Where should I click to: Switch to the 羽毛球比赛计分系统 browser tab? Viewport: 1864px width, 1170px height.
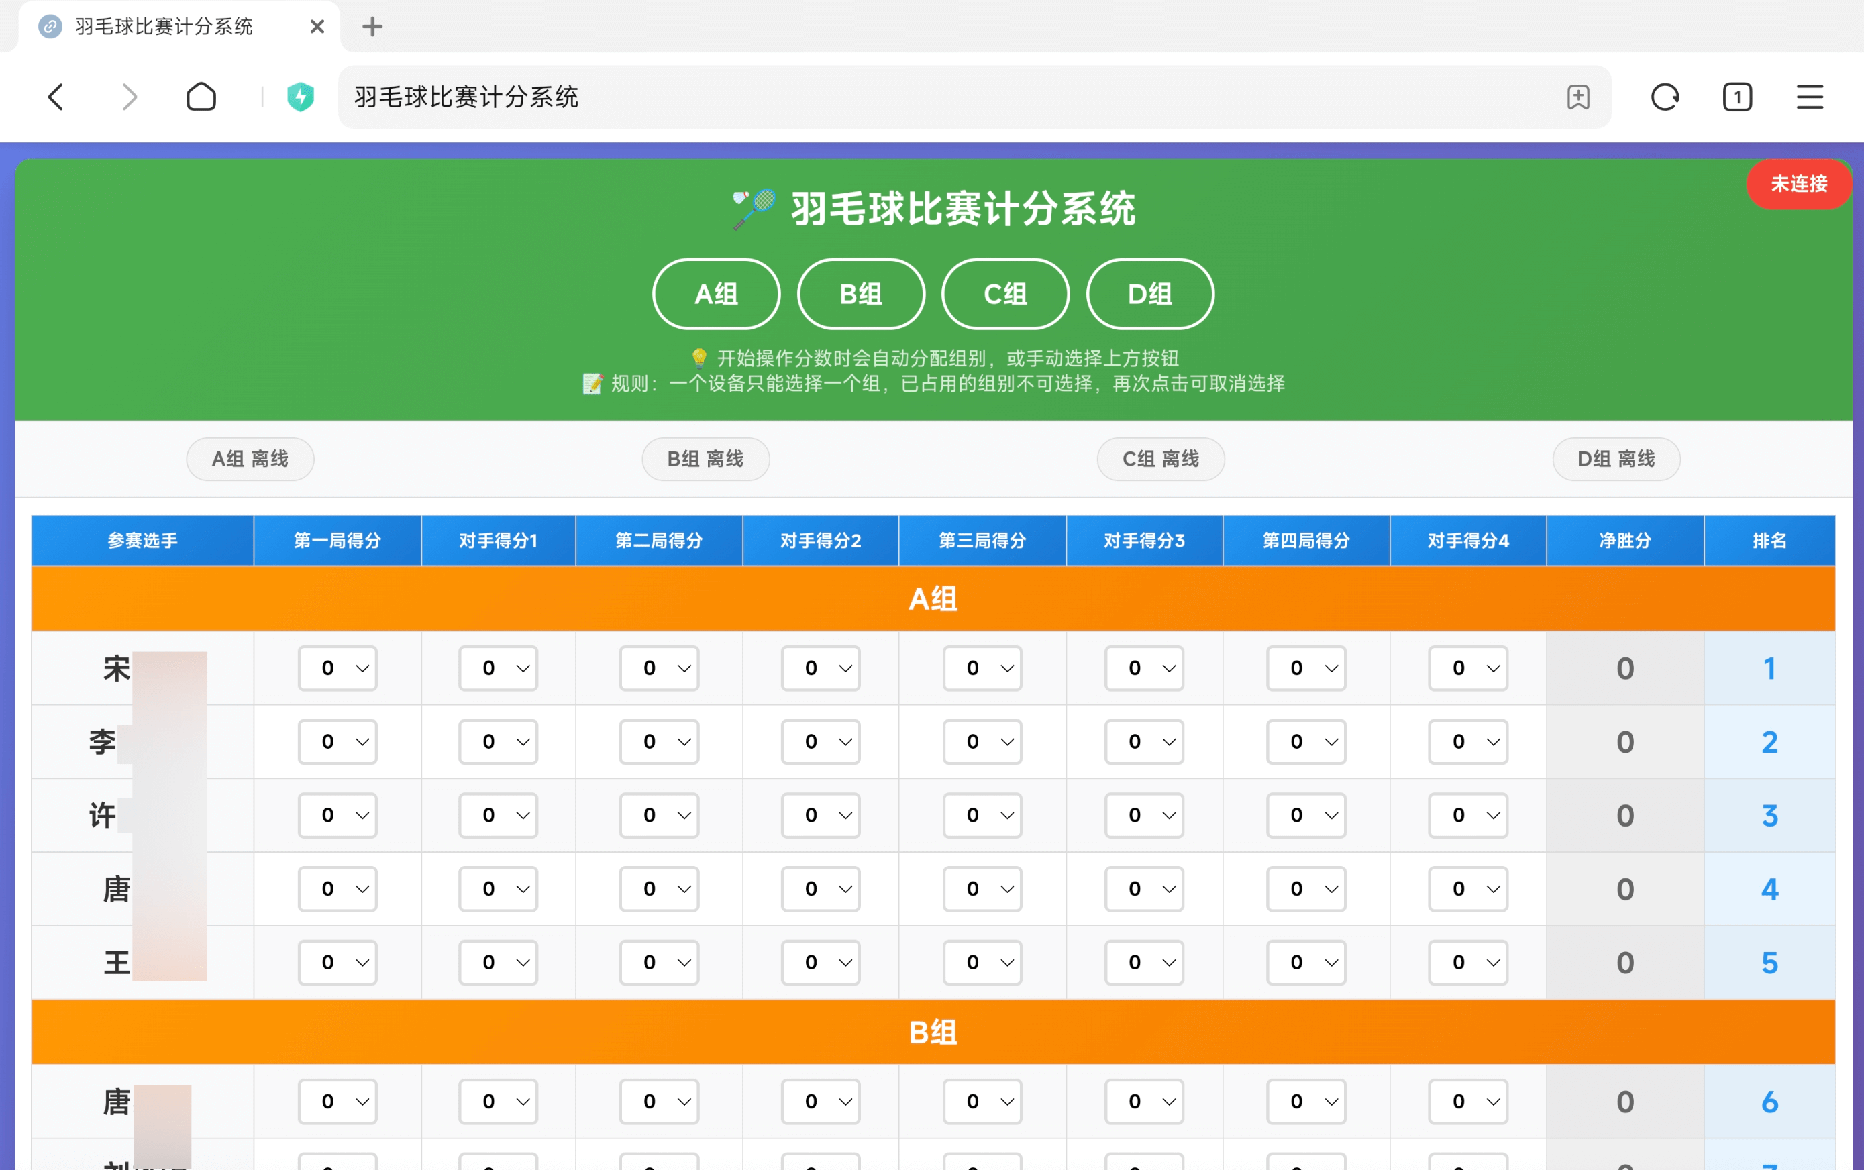164,25
